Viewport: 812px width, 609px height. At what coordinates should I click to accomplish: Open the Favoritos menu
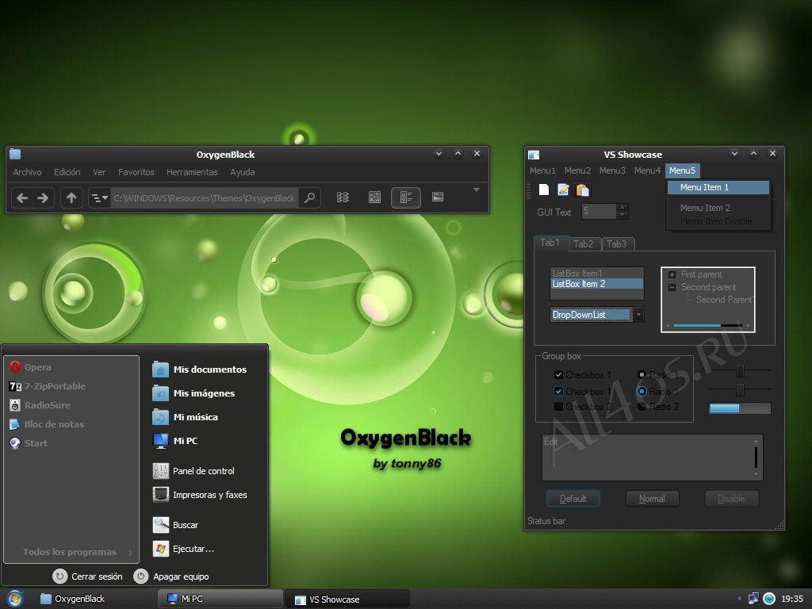click(136, 172)
